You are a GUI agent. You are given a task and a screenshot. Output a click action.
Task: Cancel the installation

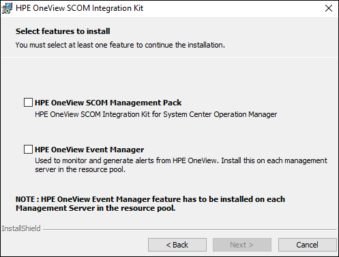[307, 245]
